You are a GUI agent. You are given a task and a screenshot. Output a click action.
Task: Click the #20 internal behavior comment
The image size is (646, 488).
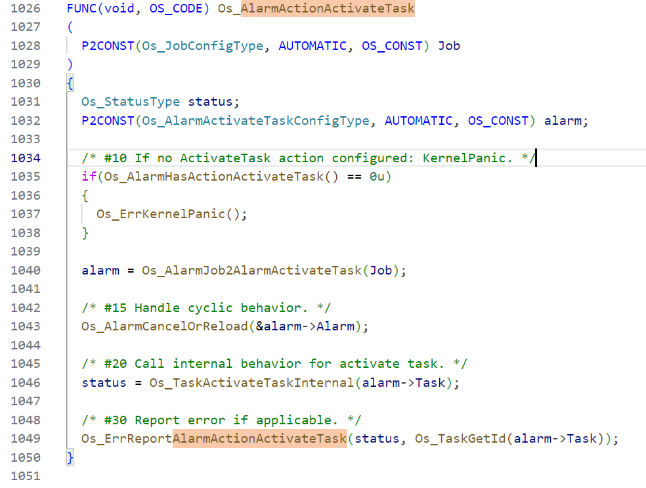[x=274, y=364]
